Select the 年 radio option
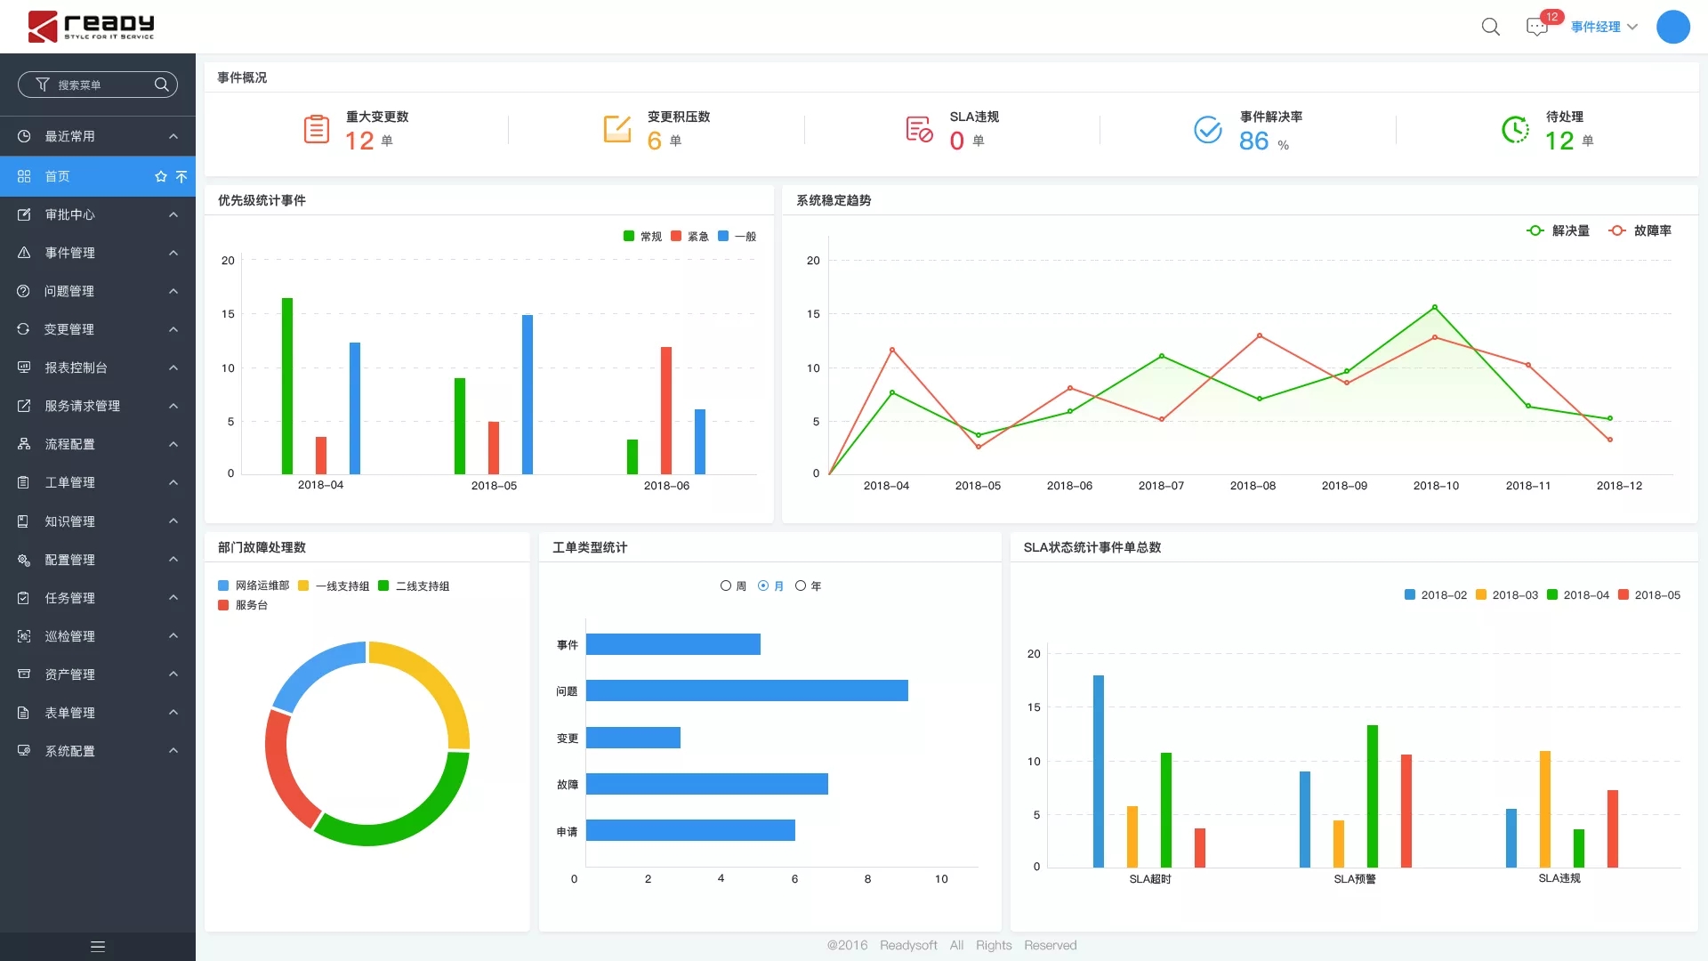The height and width of the screenshot is (961, 1708). 801,585
